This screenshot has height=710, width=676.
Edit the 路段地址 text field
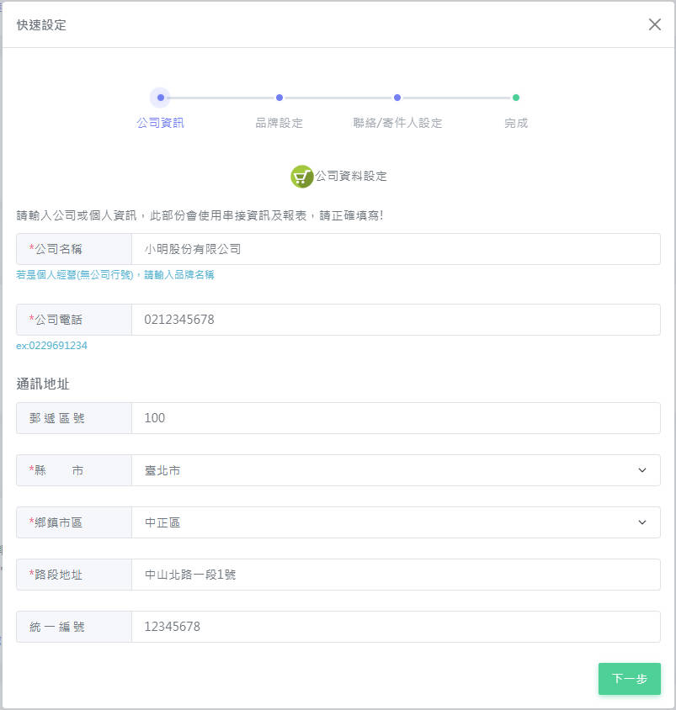click(396, 575)
